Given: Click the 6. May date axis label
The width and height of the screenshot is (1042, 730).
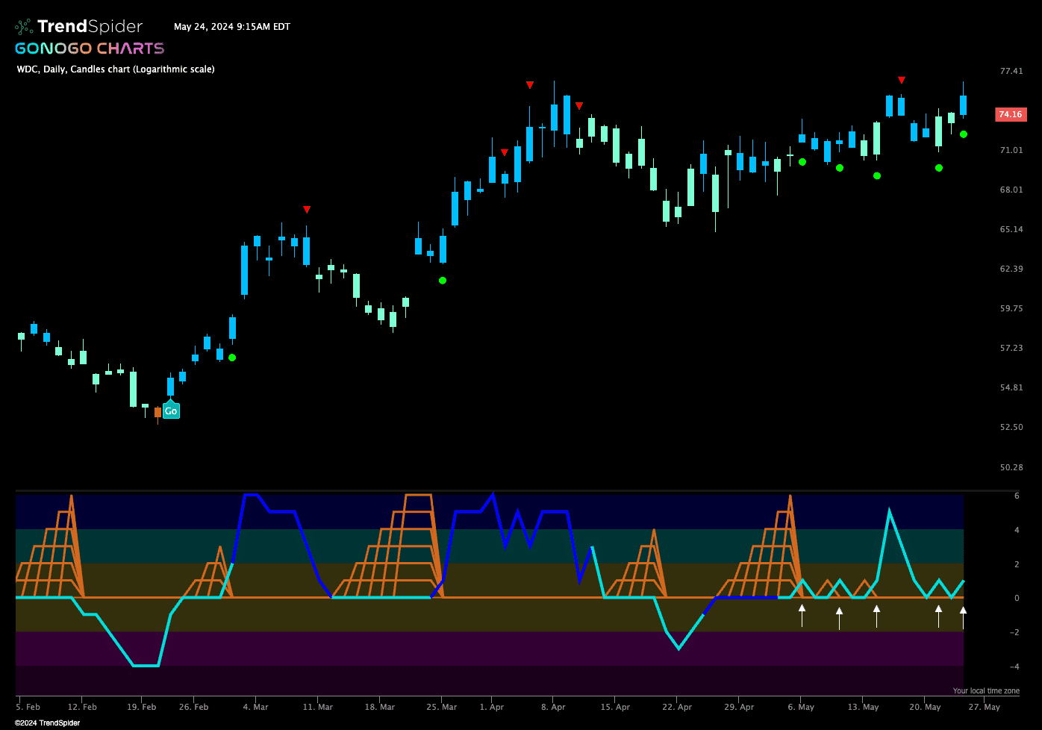Looking at the screenshot, I should click(x=801, y=707).
